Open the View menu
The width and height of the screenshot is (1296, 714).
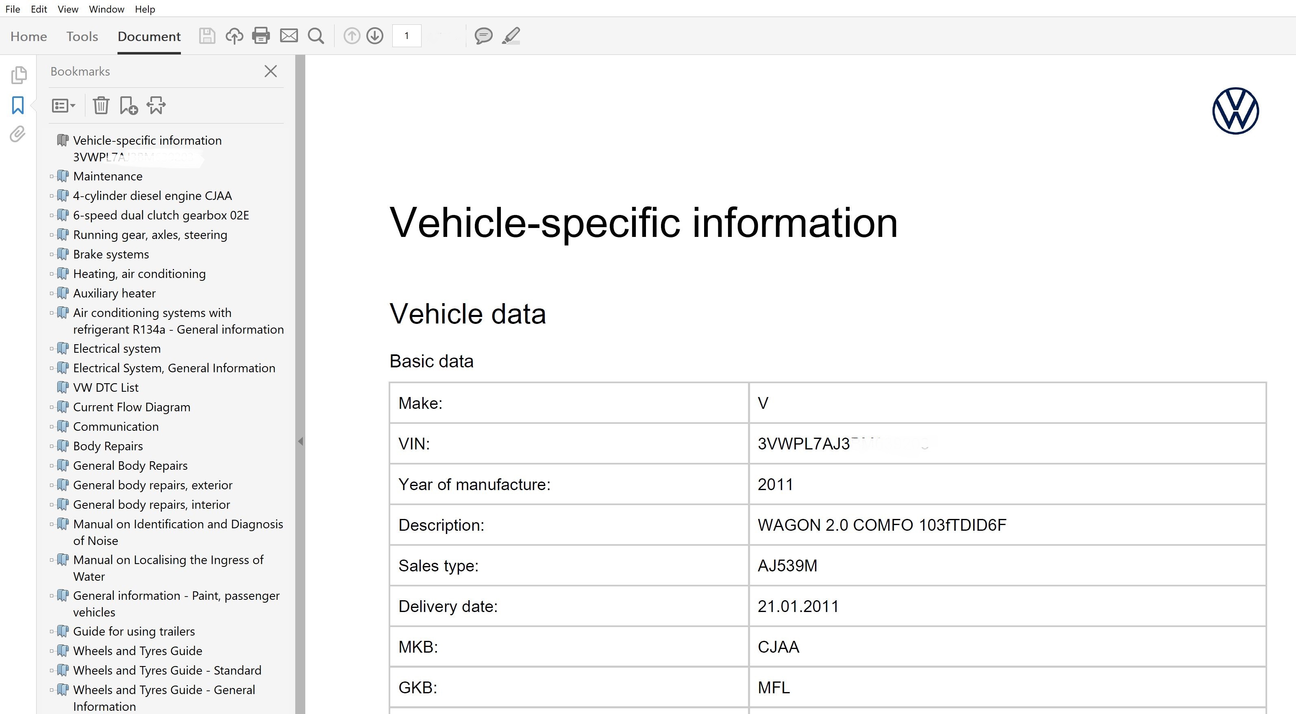(x=67, y=9)
